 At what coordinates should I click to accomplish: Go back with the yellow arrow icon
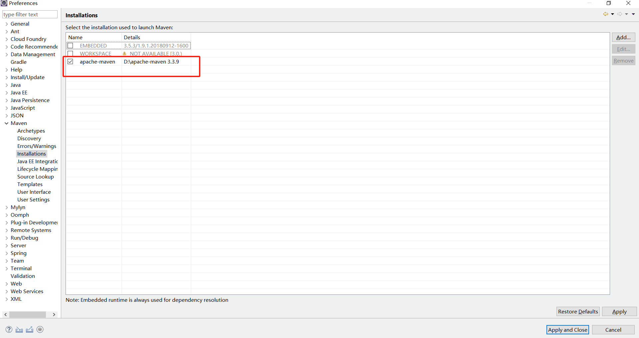click(605, 14)
